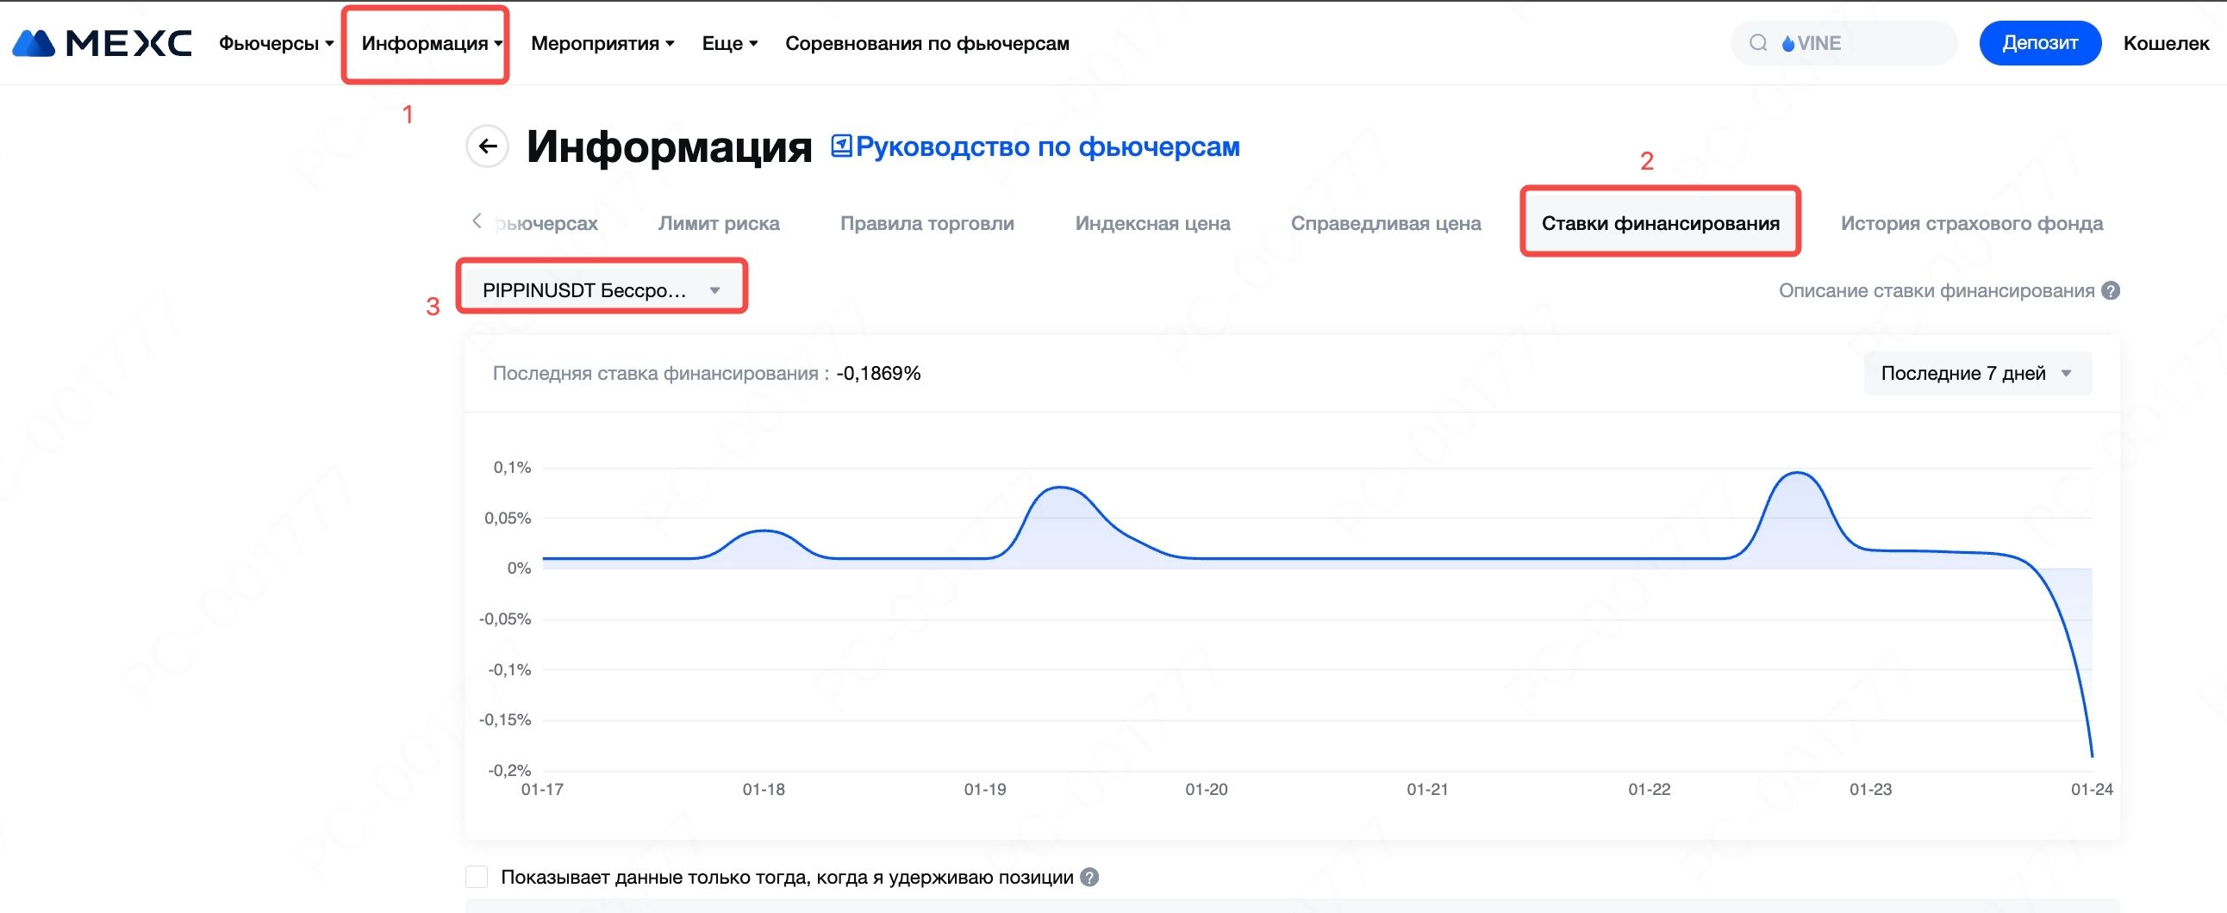
Task: Open the Информация menu
Action: (x=431, y=43)
